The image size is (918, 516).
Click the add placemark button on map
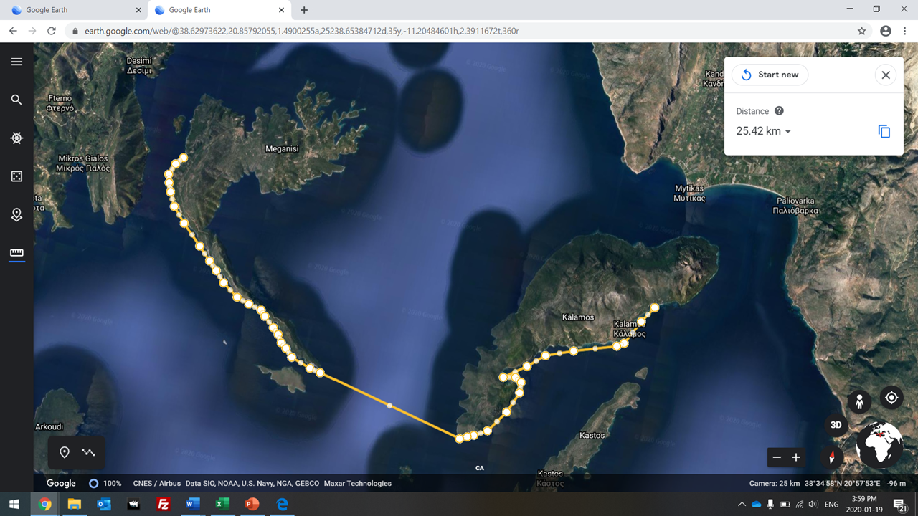point(65,452)
